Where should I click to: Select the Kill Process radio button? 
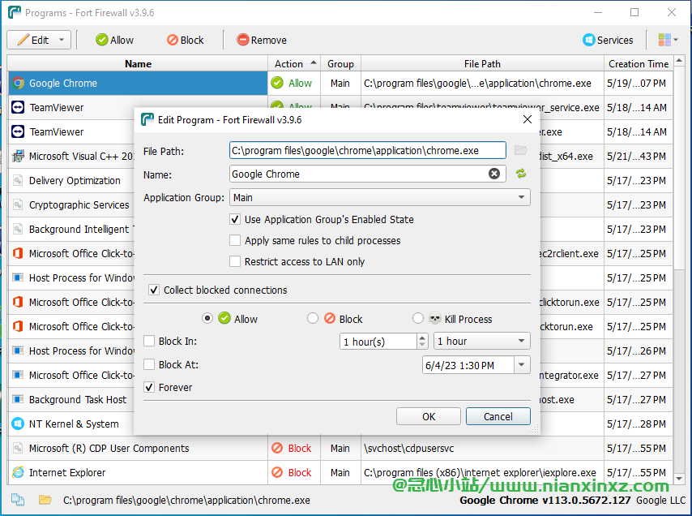pyautogui.click(x=417, y=319)
